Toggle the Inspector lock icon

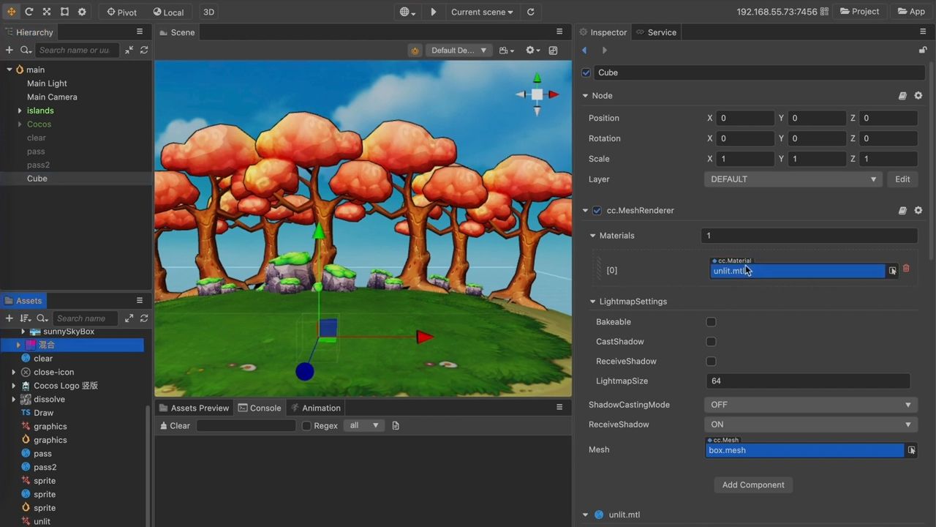click(x=923, y=51)
